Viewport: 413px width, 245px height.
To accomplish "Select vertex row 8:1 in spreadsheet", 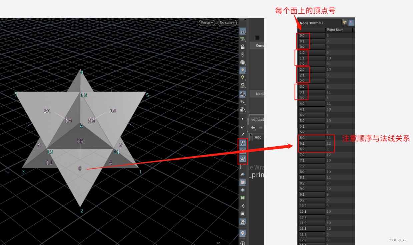I will [312, 178].
